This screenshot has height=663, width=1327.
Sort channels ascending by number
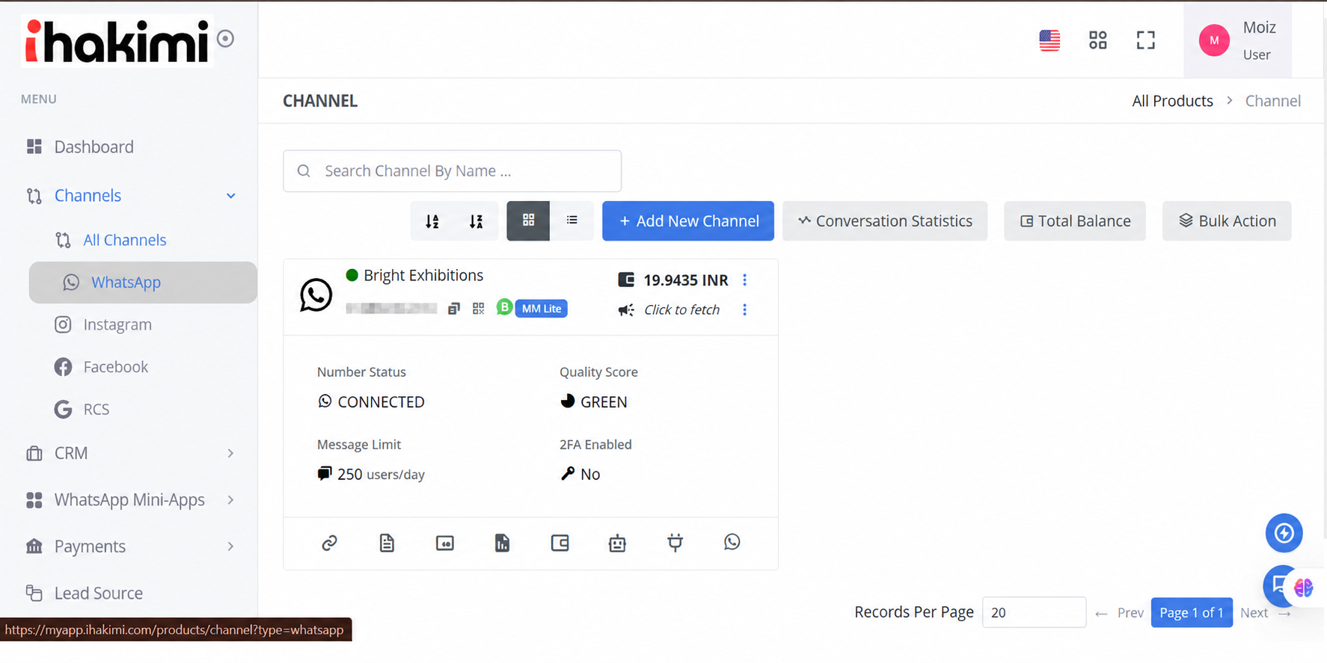(x=432, y=221)
